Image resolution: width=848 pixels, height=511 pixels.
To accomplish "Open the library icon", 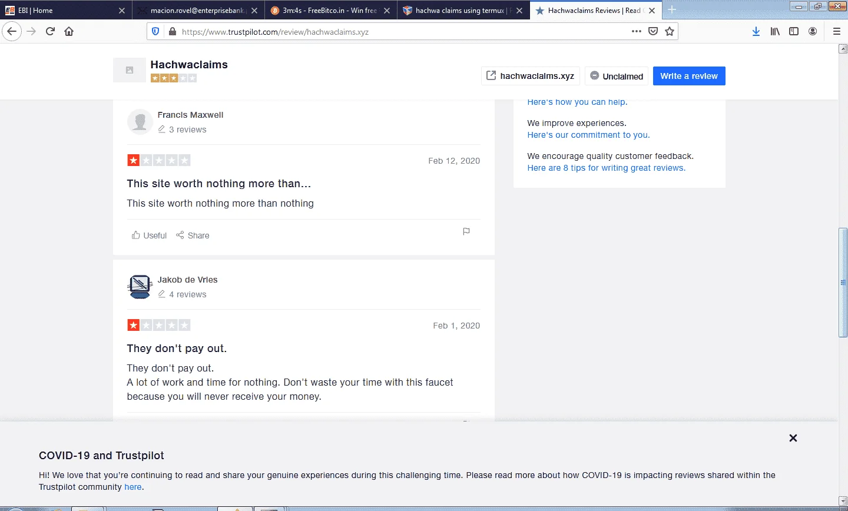I will click(775, 32).
